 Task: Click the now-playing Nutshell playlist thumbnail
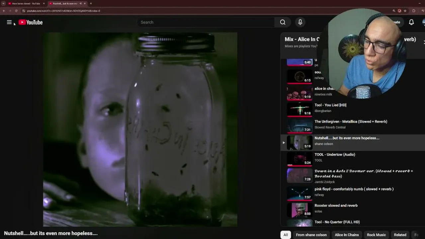click(x=299, y=142)
